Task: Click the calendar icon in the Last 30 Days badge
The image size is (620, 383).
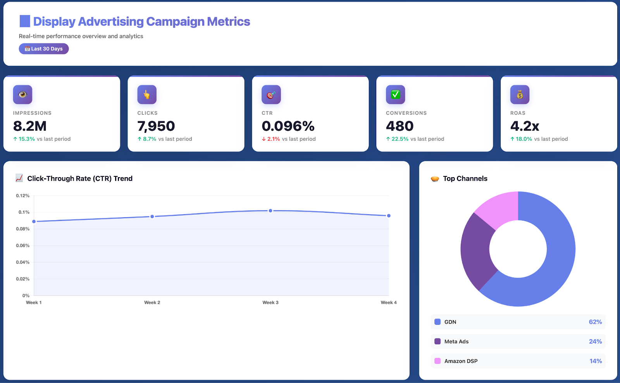Action: pyautogui.click(x=27, y=48)
